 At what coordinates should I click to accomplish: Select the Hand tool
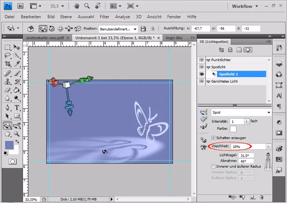coord(8,134)
